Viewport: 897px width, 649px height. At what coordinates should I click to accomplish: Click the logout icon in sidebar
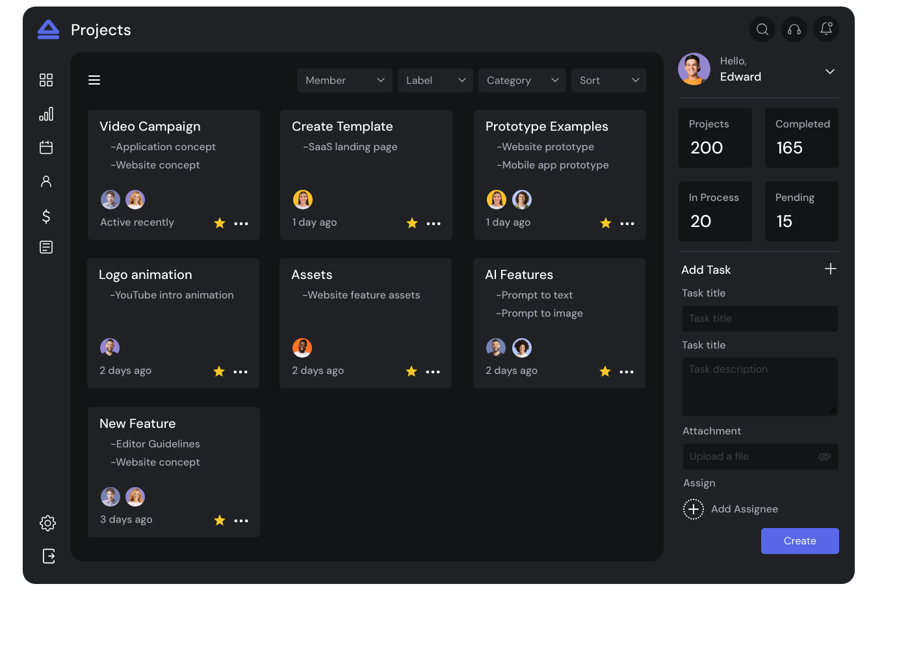coord(49,556)
